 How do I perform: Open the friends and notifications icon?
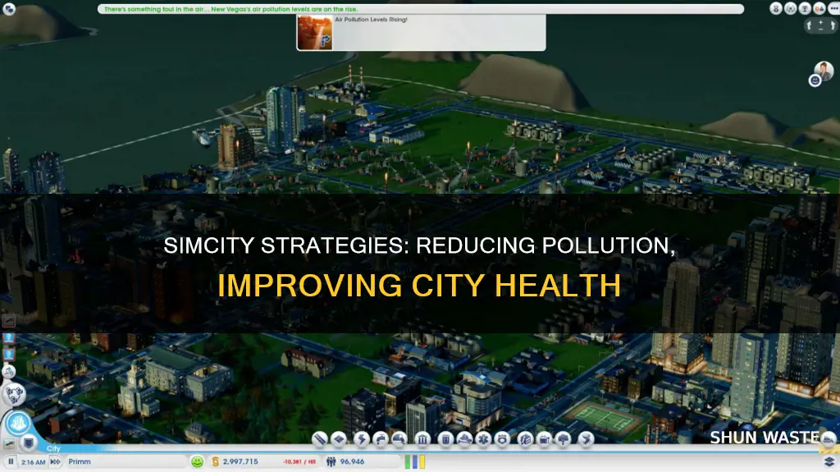819,8
